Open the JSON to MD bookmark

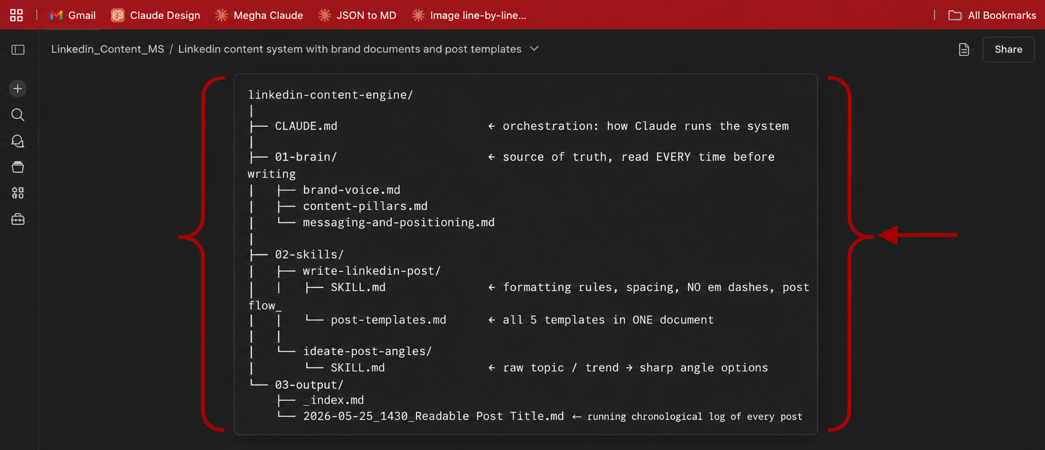coord(357,15)
